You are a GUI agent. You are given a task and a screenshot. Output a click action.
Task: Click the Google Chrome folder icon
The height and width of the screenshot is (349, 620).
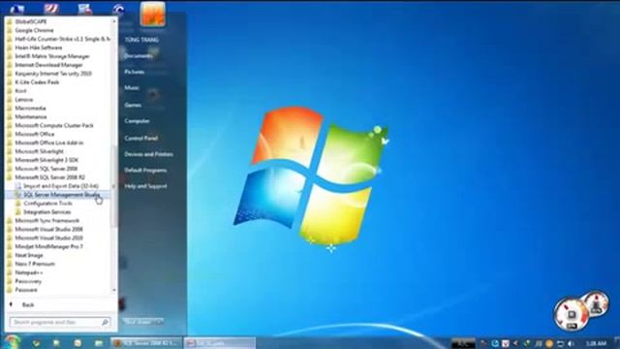tap(10, 30)
